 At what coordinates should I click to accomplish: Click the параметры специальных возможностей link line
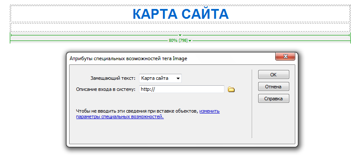tap(120, 116)
